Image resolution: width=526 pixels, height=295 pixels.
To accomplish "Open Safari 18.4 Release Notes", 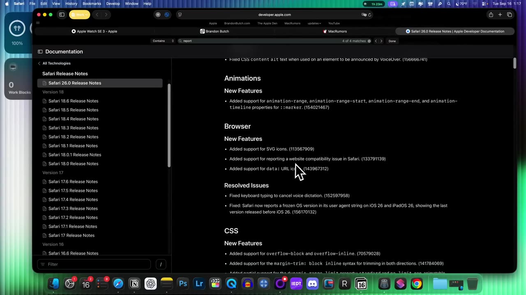I will (73, 119).
